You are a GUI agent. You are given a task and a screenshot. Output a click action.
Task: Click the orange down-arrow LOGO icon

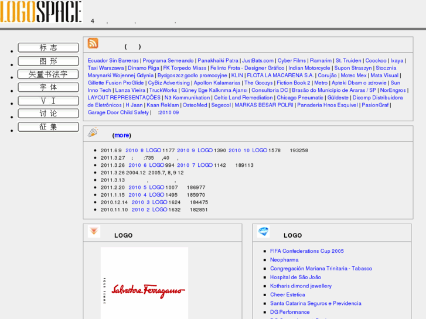[94, 231]
